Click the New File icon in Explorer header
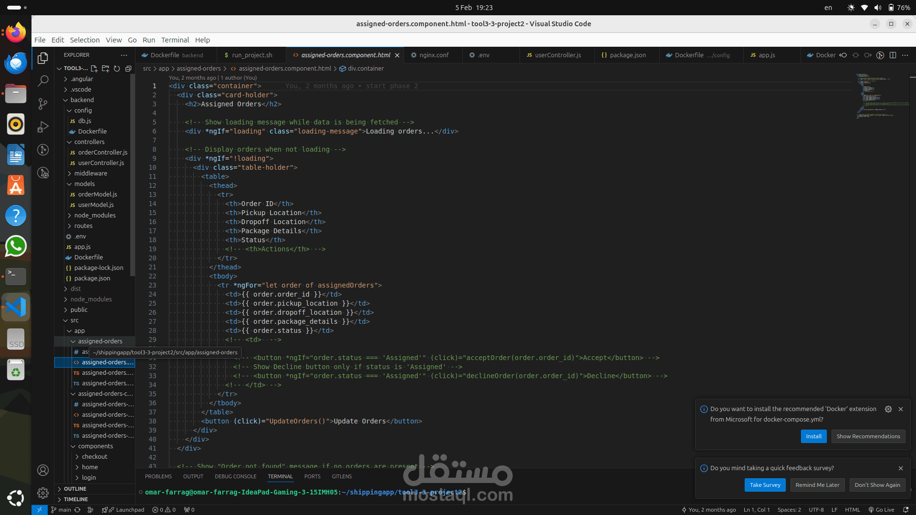 (94, 69)
